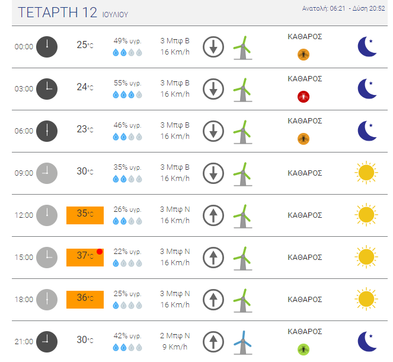Click the wind direction arrow at 12:00
This screenshot has width=393, height=362.
213,215
